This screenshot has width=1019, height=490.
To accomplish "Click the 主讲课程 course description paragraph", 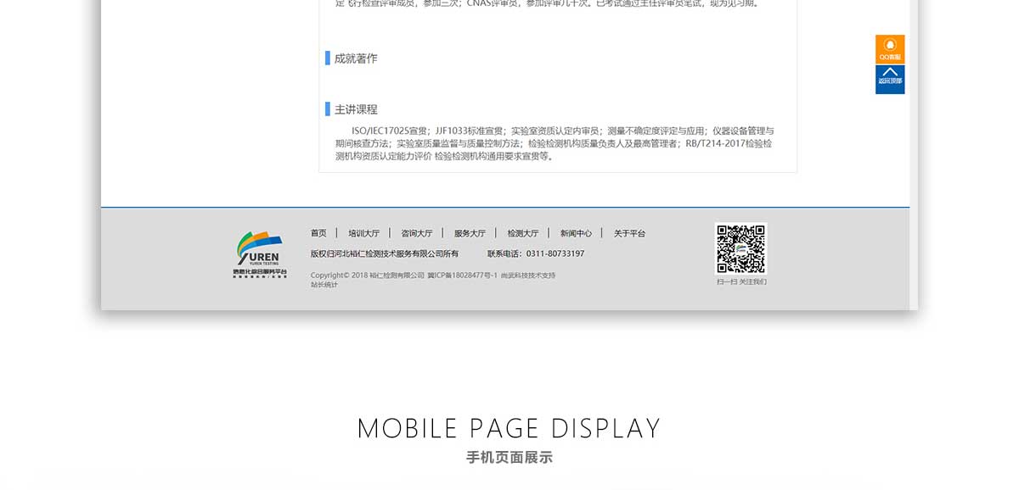I will [554, 143].
